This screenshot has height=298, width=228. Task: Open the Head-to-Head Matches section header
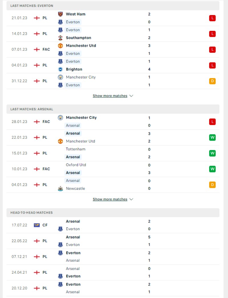coord(113,213)
